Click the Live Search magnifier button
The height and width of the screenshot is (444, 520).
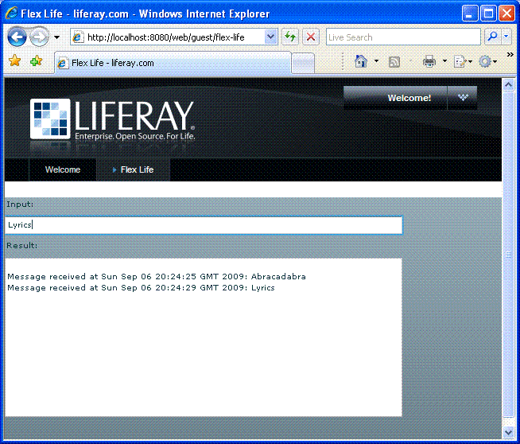click(x=492, y=37)
